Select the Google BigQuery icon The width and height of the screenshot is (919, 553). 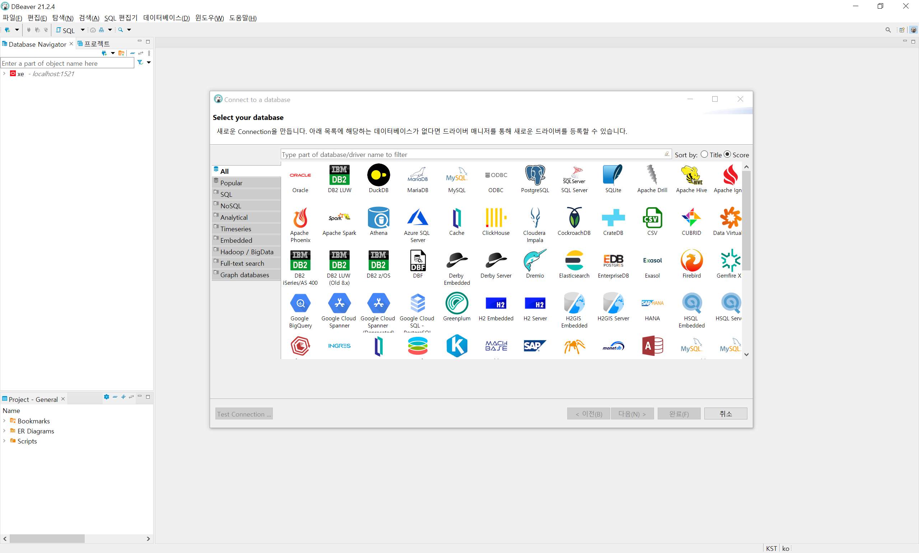(x=300, y=304)
